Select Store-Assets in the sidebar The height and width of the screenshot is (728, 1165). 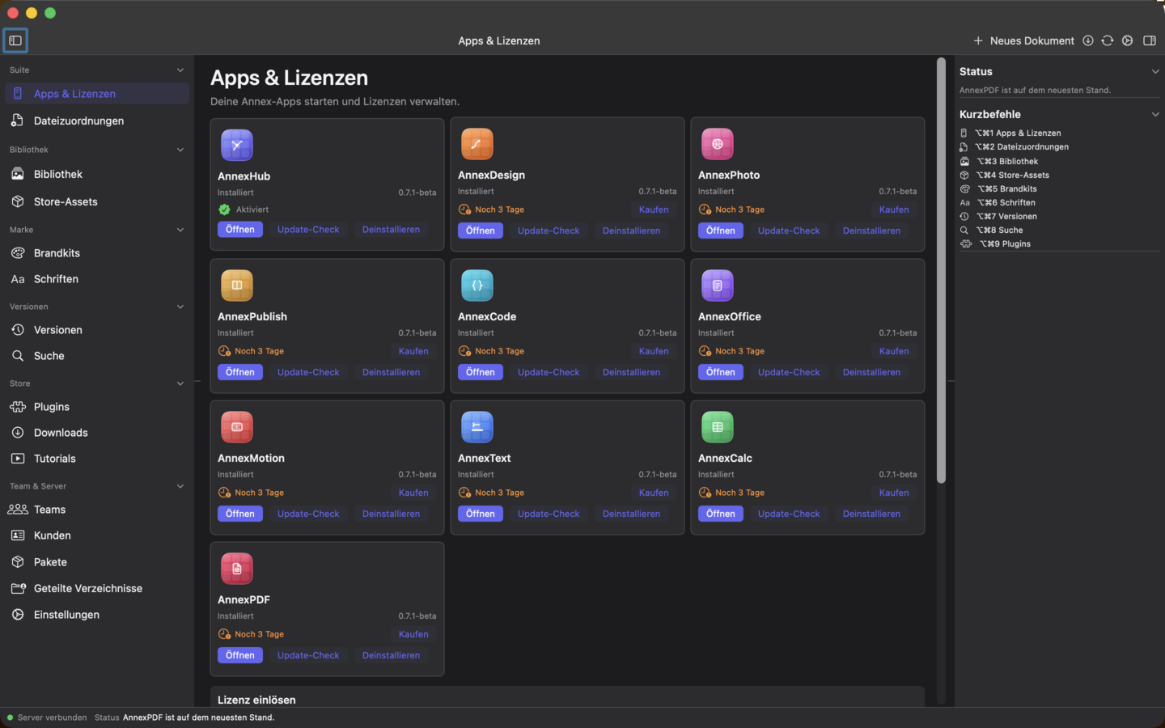tap(97, 201)
